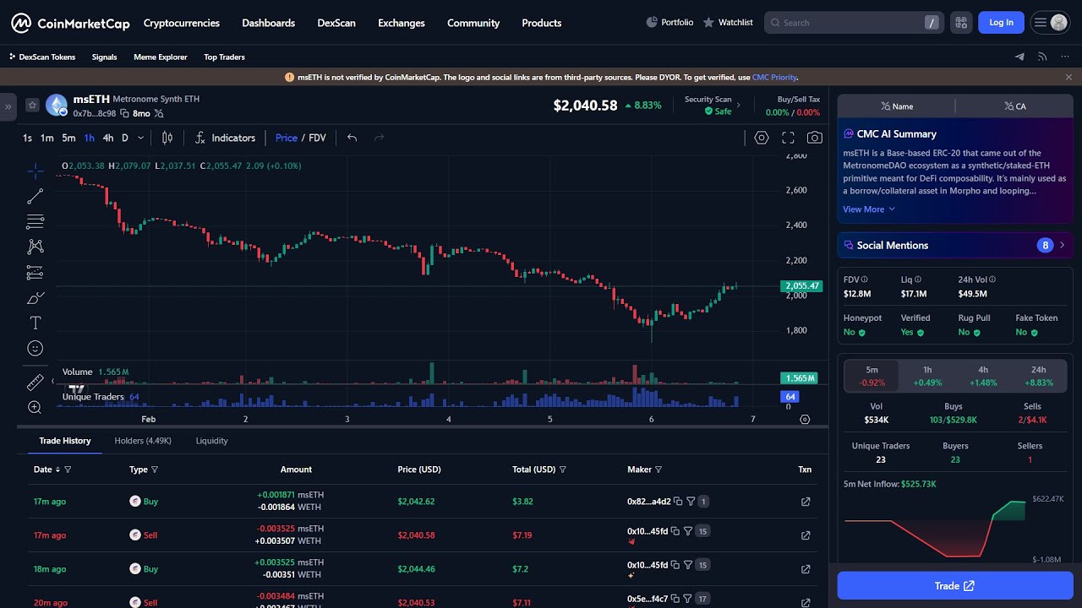Set chart interval to 4h
Viewport: 1082px width, 608px height.
[107, 138]
